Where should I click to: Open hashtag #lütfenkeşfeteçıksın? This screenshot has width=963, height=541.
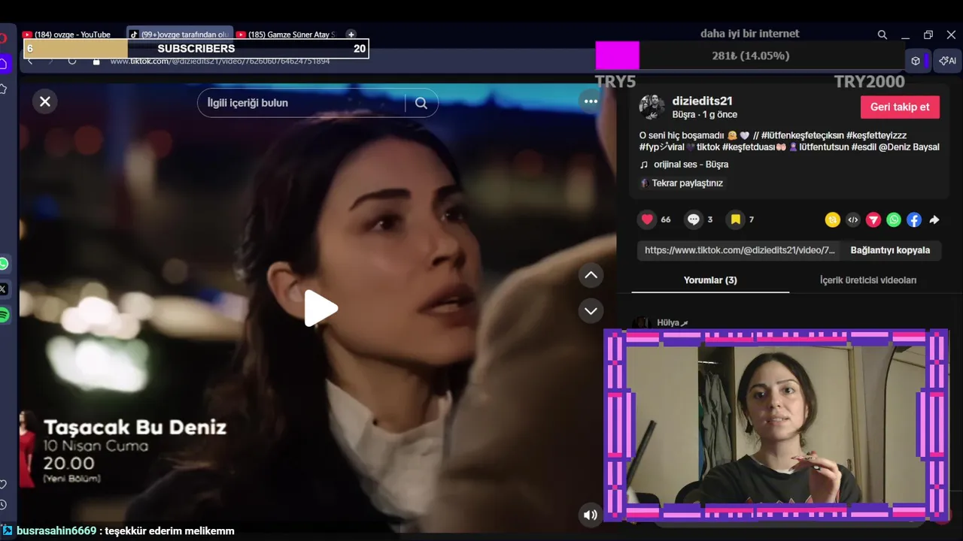point(803,134)
